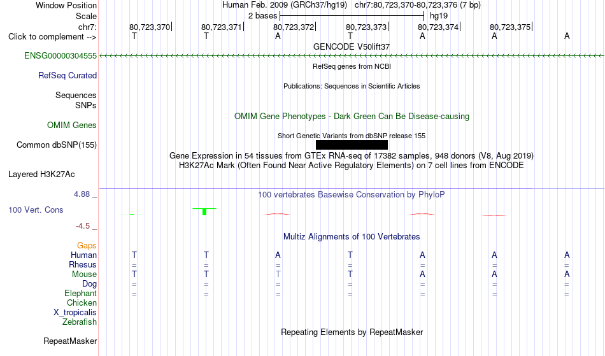Screen dimensions: 605x356
Task: Click the 100 Vert. Cons track label
Action: (36, 210)
